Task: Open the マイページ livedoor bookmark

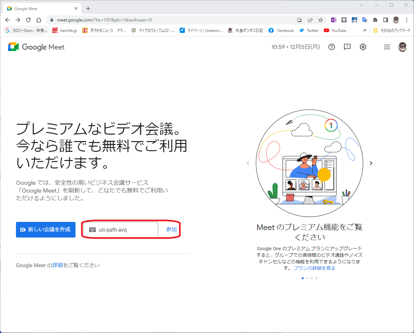Action: tap(201, 30)
